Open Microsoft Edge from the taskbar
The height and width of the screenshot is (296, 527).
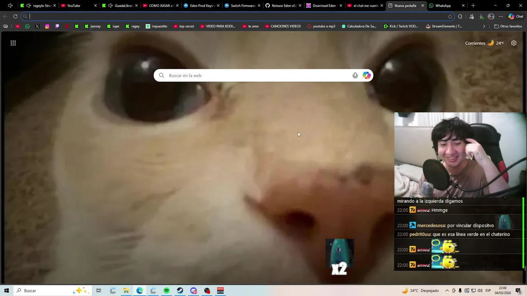coord(140,291)
